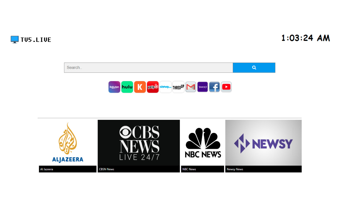
Task: Click the TV5.LIVE site title
Action: point(36,40)
